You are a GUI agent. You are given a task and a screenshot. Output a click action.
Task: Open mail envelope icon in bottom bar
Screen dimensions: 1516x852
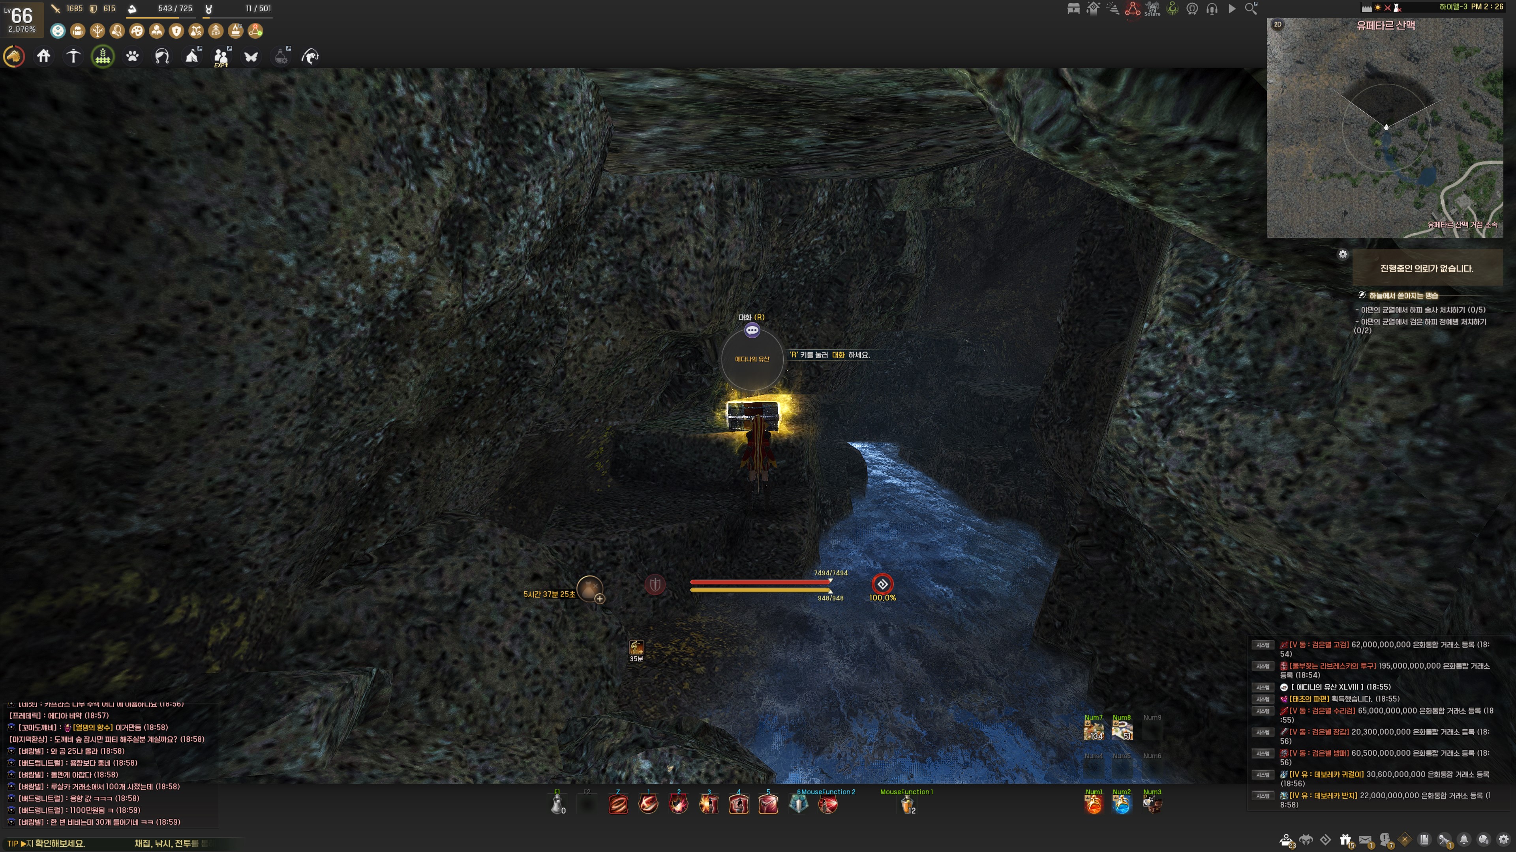point(1365,839)
